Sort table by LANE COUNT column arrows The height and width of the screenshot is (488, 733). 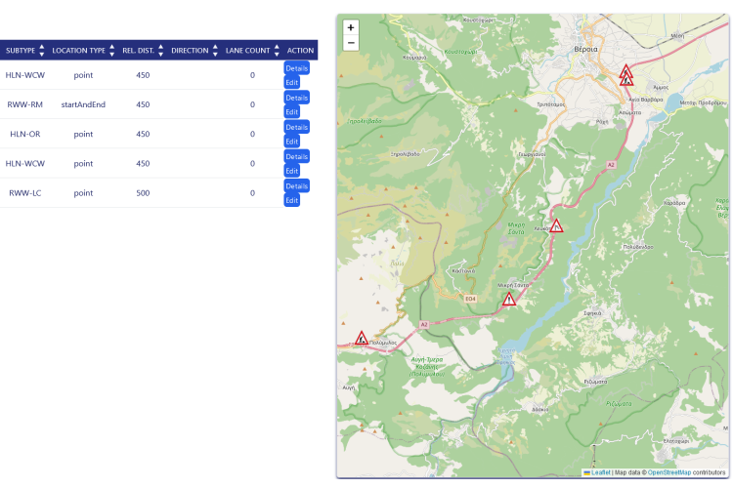pyautogui.click(x=277, y=51)
